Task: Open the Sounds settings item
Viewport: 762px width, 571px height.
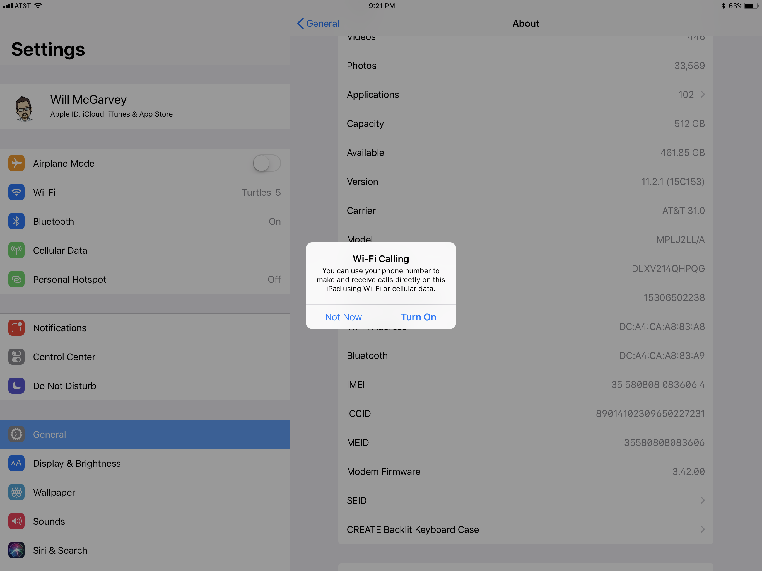Action: (49, 521)
